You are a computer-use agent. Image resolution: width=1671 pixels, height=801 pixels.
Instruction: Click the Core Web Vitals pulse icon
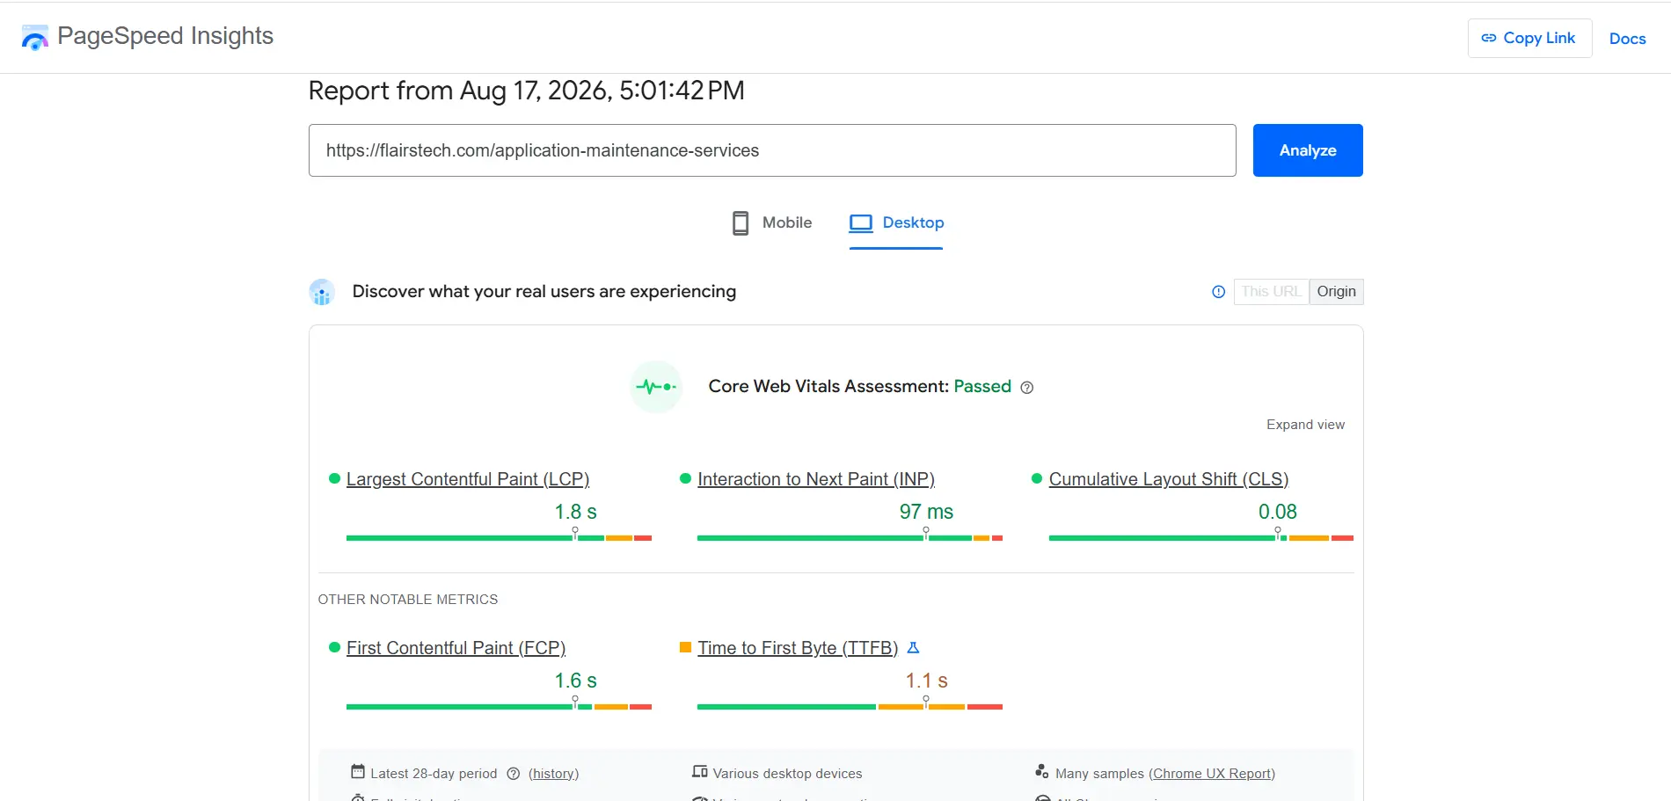click(656, 387)
